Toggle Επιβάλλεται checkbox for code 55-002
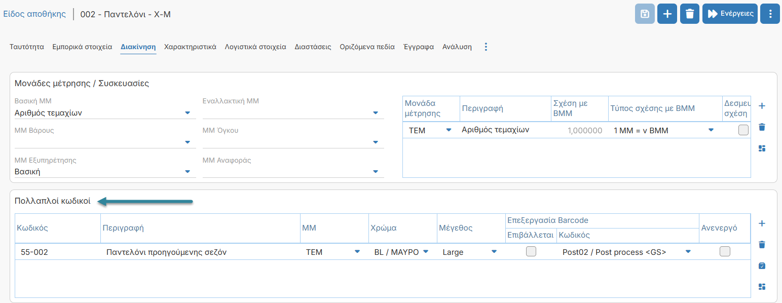Viewport: 782px width, 303px height. (x=531, y=251)
